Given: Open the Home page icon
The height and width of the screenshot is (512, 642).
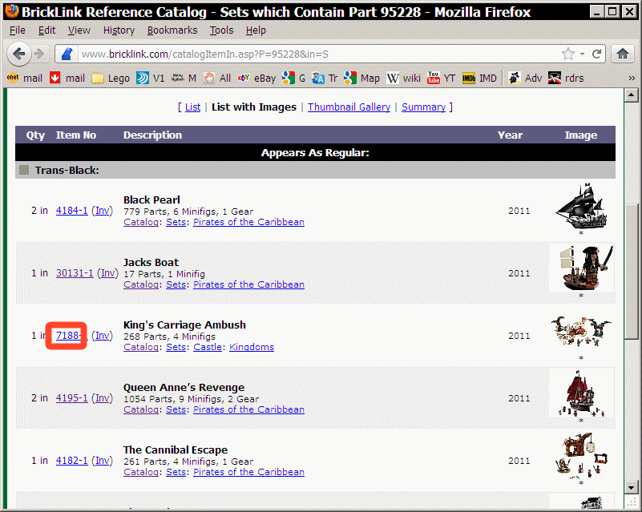Looking at the screenshot, I should pos(623,54).
